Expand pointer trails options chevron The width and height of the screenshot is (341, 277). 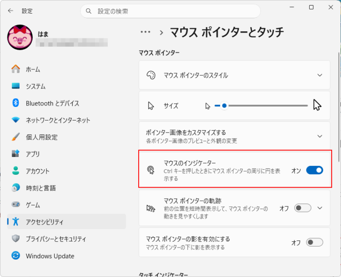[x=319, y=208]
